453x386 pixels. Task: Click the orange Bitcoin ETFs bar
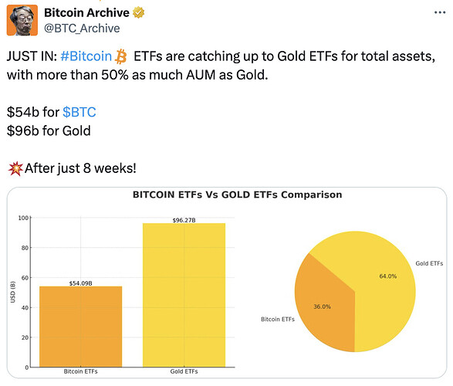click(x=80, y=327)
